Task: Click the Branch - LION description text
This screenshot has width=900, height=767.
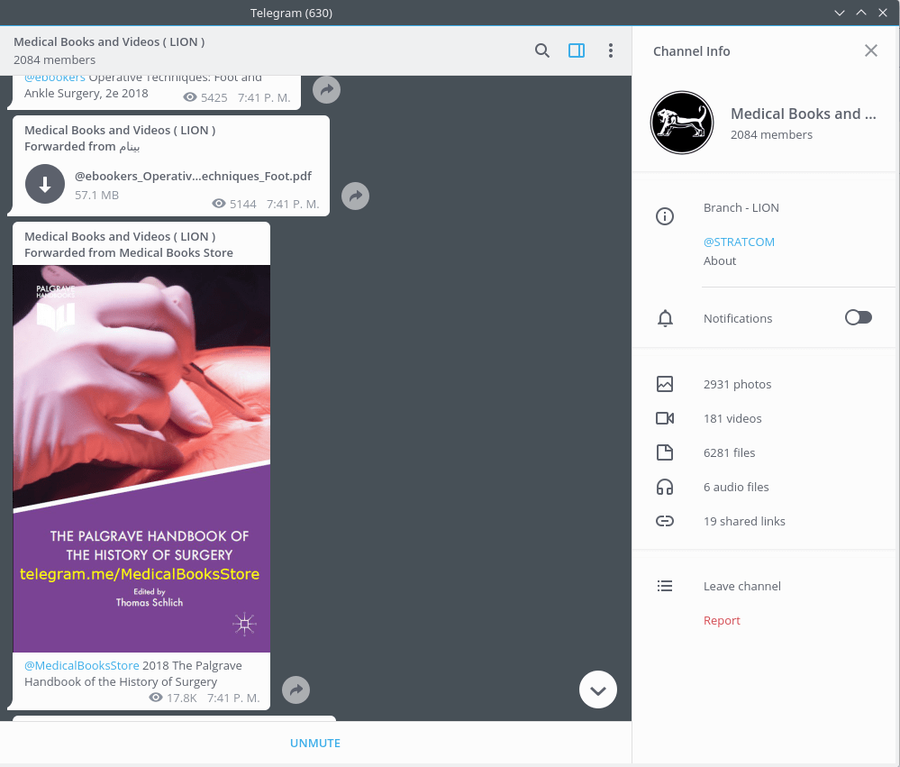Action: (x=741, y=208)
